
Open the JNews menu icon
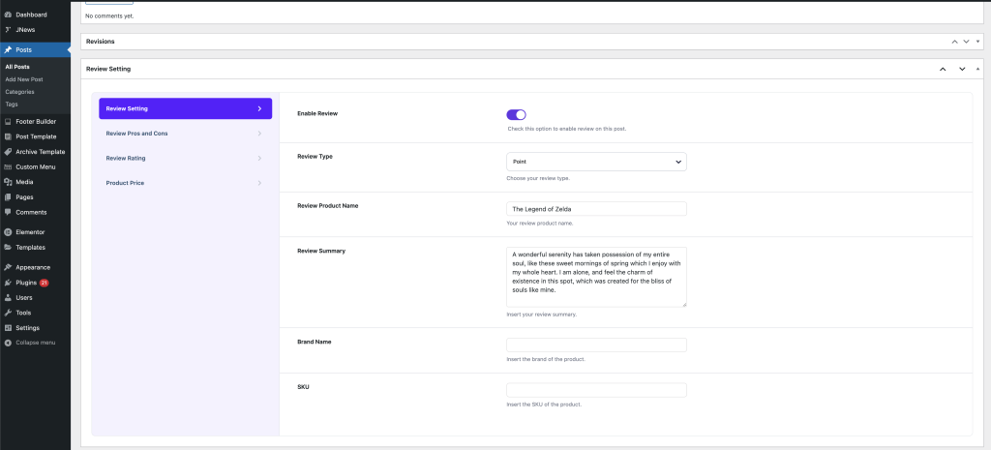8,30
